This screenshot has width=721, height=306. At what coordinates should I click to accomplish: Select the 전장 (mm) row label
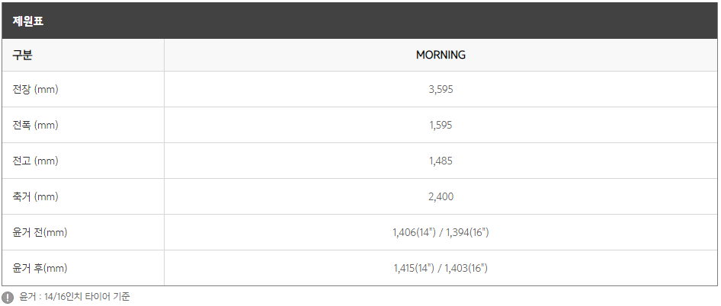(35, 90)
